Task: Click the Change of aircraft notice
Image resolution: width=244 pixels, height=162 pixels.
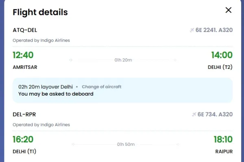Action: (x=101, y=87)
